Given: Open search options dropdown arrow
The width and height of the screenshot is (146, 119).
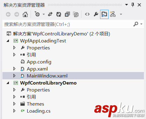Looking at the screenshot, I should 141,24.
